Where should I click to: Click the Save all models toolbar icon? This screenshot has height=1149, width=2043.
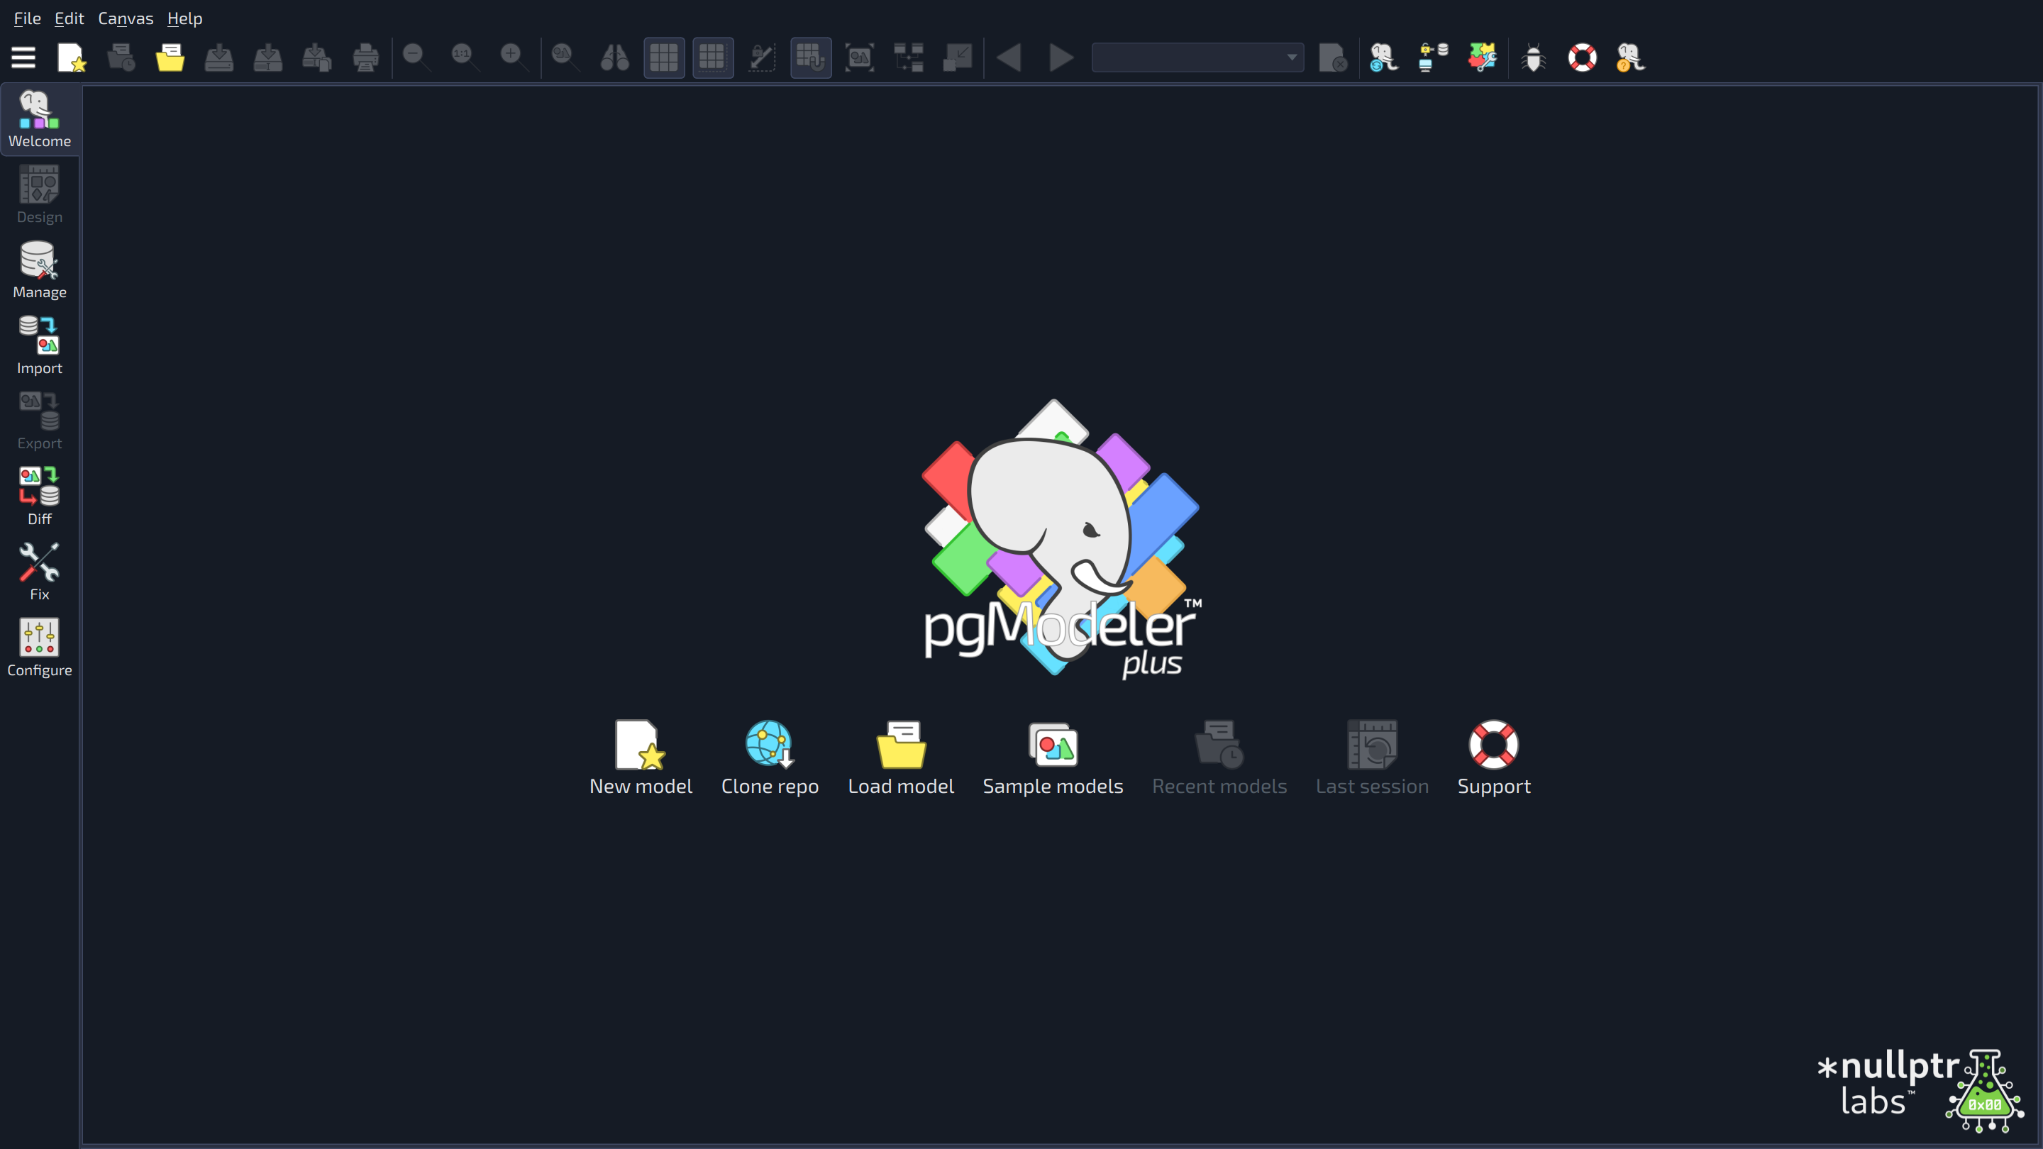click(317, 57)
